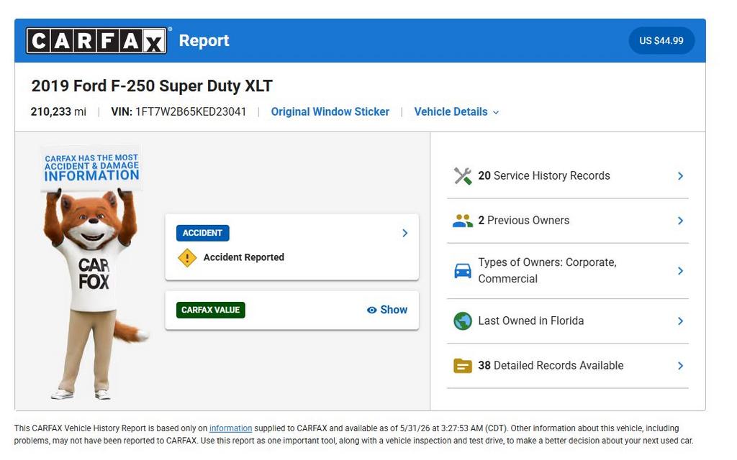Click the US $44.99 price button
Screen dimensions: 737x460
661,40
